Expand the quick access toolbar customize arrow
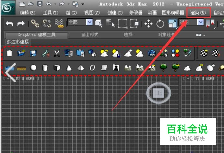This screenshot has width=224, height=153. tap(83, 4)
